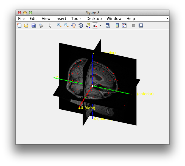Save the figure with the floppy disk icon

click(x=33, y=25)
